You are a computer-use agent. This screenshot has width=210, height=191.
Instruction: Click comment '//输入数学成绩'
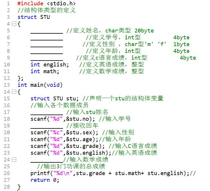[x=86, y=159]
